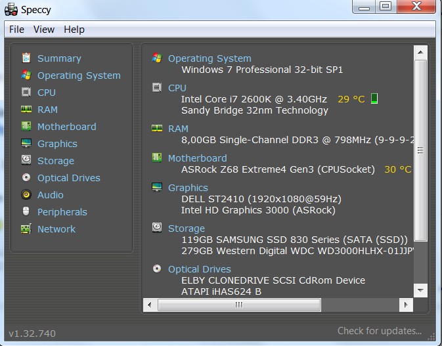Click the Graphics heading in summary pane

pyautogui.click(x=188, y=188)
